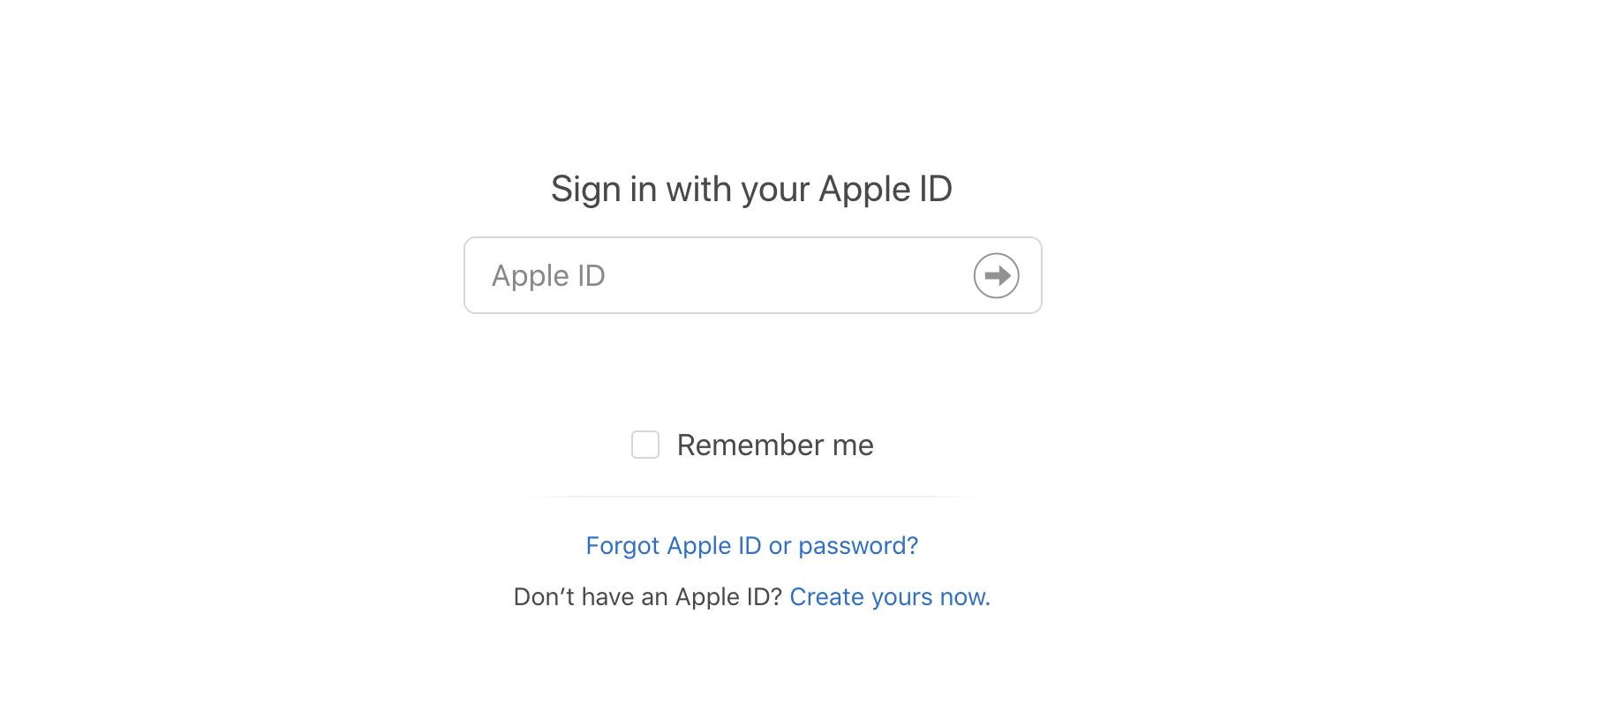Activate the circular arrow next to Apple ID
This screenshot has height=726, width=1613.
coord(996,275)
